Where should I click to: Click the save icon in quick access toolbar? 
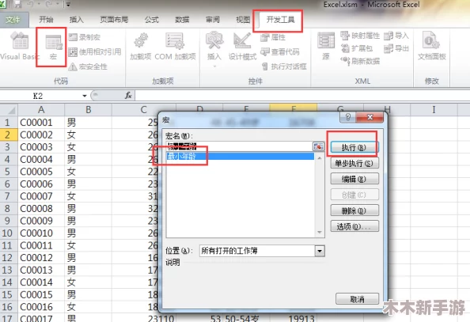click(17, 4)
